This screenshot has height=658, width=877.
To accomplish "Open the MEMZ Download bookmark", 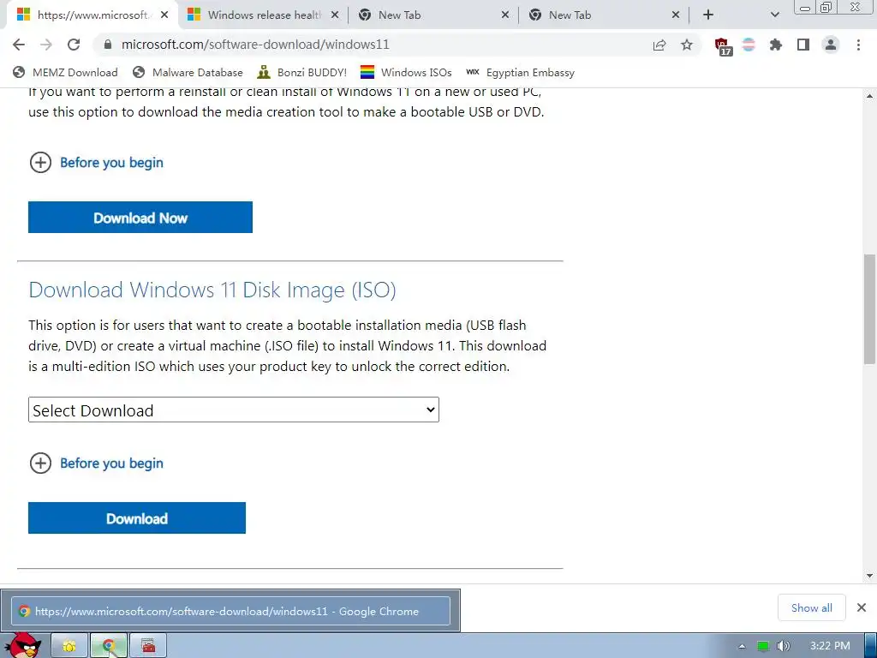I will [x=65, y=73].
